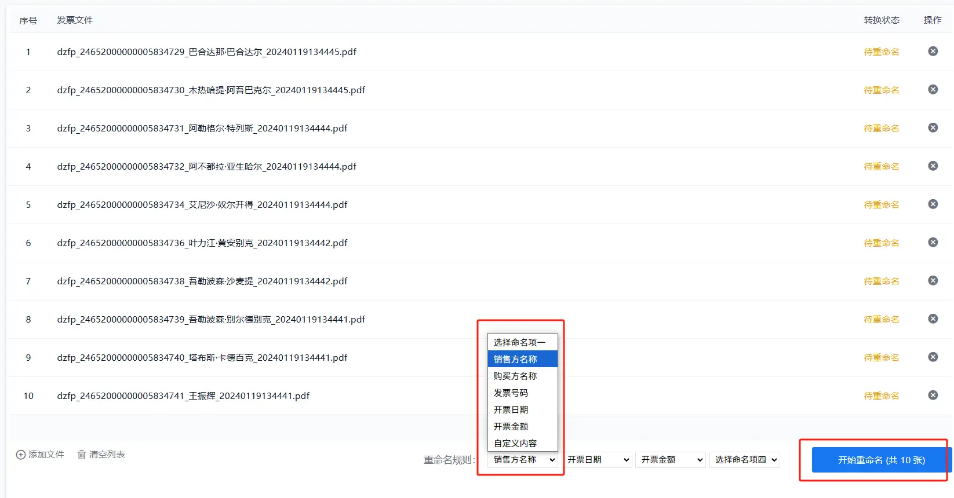Open the 开票金额 naming rule dropdown
The width and height of the screenshot is (954, 498).
point(672,460)
